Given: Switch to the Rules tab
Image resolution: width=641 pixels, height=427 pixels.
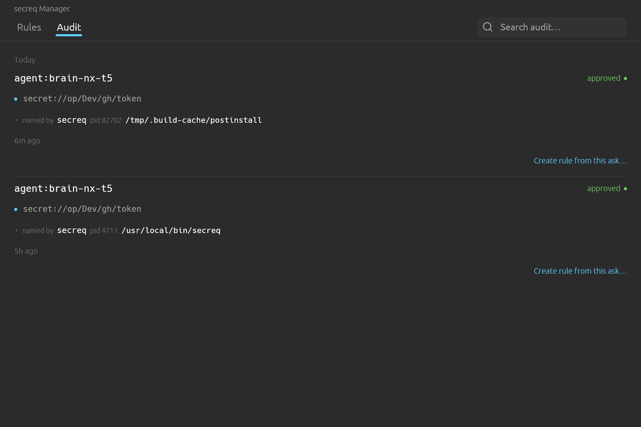Looking at the screenshot, I should [29, 27].
